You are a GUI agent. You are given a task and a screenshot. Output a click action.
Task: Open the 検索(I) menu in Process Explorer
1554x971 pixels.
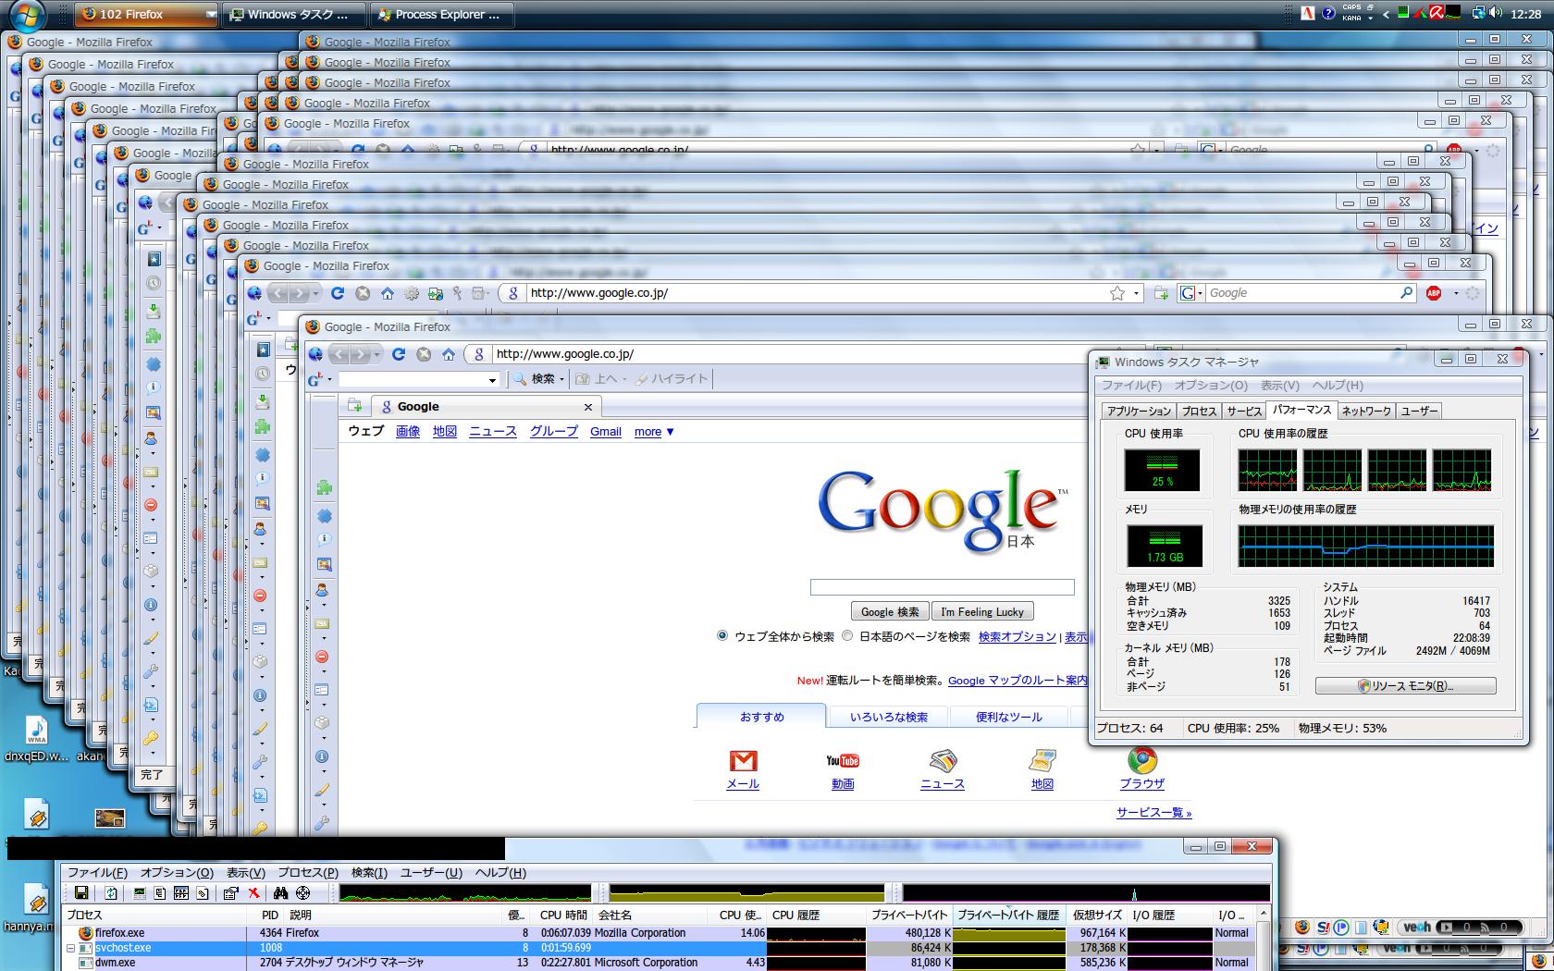tap(369, 873)
